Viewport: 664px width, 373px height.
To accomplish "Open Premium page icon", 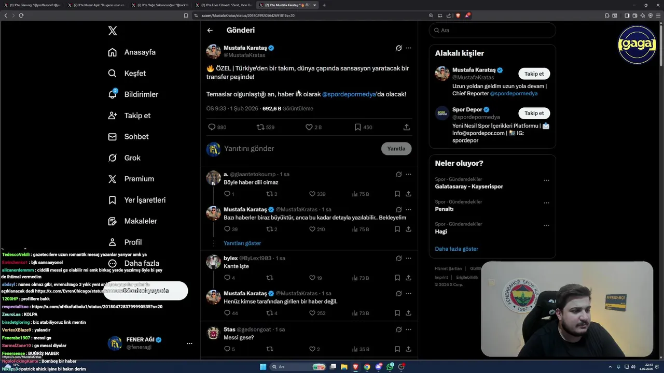I will [112, 179].
